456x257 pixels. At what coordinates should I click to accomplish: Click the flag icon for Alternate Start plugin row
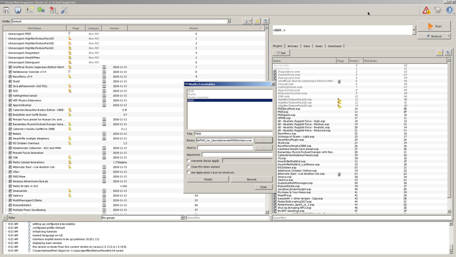tap(339, 174)
